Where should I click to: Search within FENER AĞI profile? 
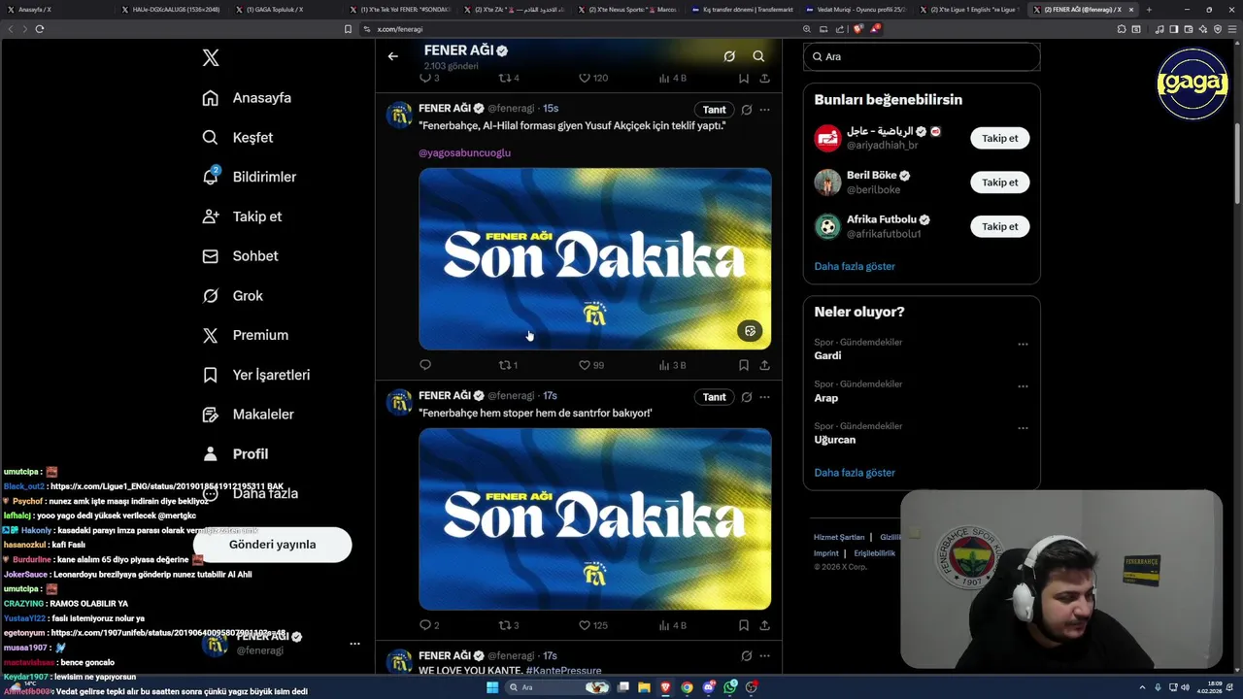(x=758, y=56)
